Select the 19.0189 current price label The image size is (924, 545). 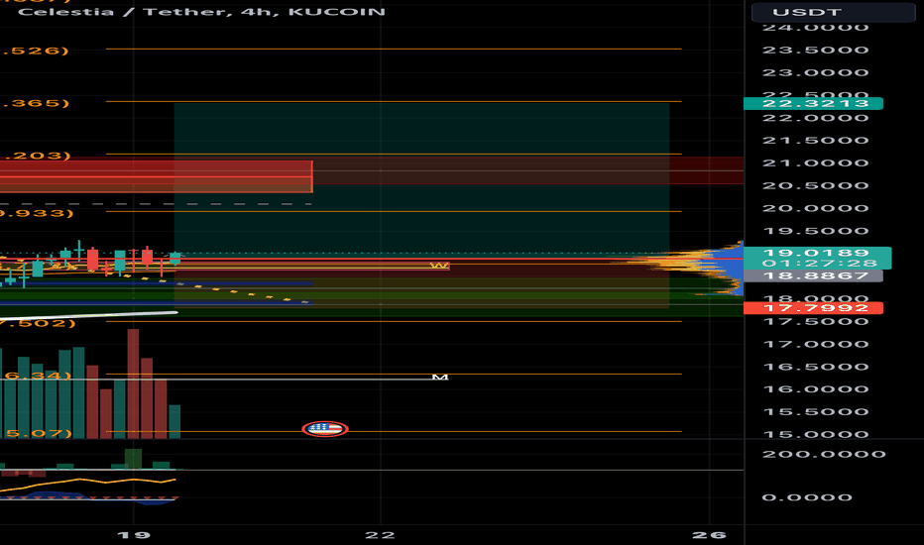tap(816, 253)
